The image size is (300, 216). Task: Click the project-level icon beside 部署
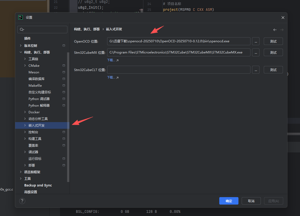(64, 165)
